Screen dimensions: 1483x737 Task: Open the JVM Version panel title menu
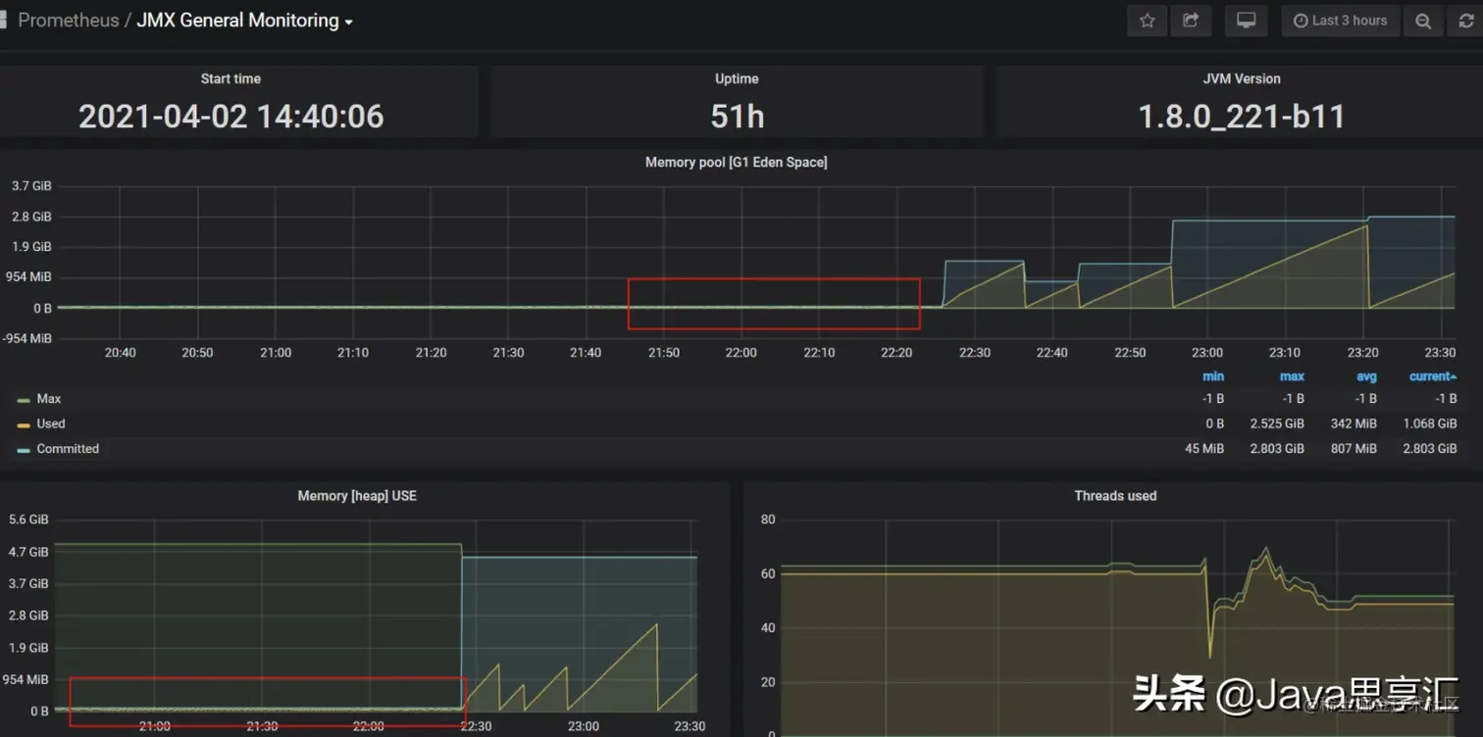tap(1242, 78)
